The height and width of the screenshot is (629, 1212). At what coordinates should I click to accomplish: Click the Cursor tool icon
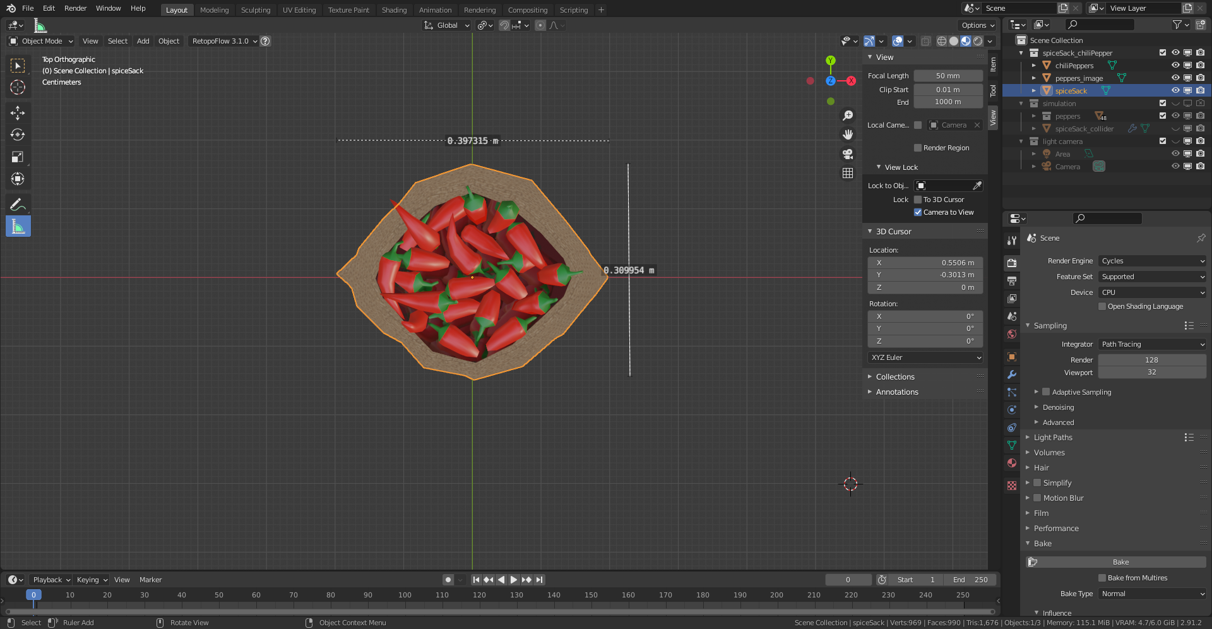click(x=18, y=87)
